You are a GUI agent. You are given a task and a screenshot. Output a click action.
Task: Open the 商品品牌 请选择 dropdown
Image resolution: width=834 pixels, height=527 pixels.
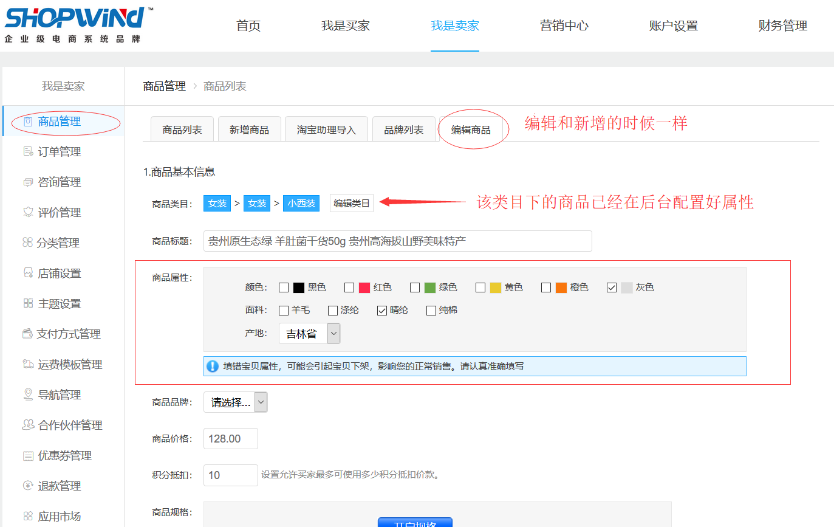[235, 402]
